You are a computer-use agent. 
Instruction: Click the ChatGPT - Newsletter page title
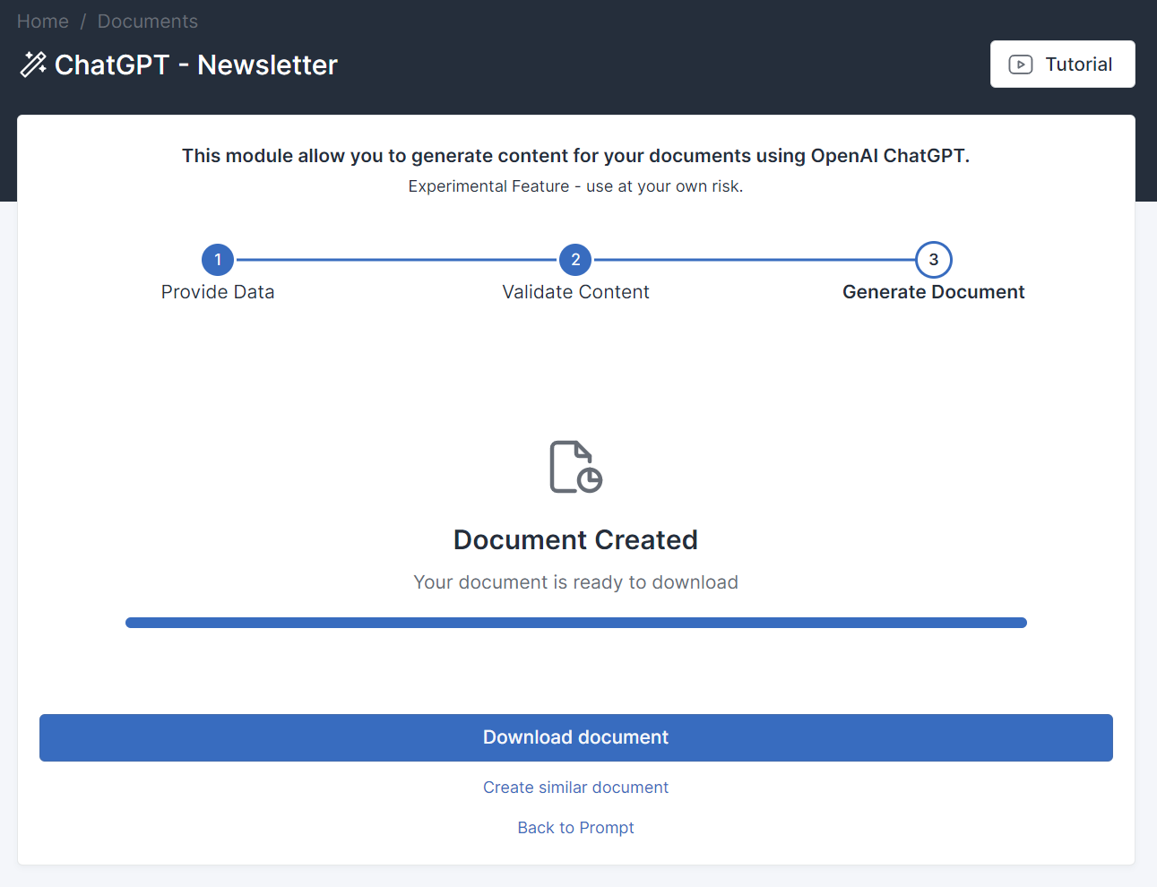[x=195, y=65]
